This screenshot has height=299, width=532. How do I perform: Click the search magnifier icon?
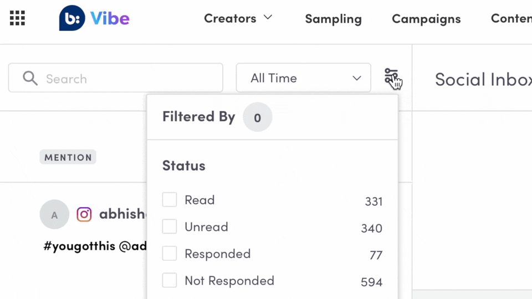30,78
